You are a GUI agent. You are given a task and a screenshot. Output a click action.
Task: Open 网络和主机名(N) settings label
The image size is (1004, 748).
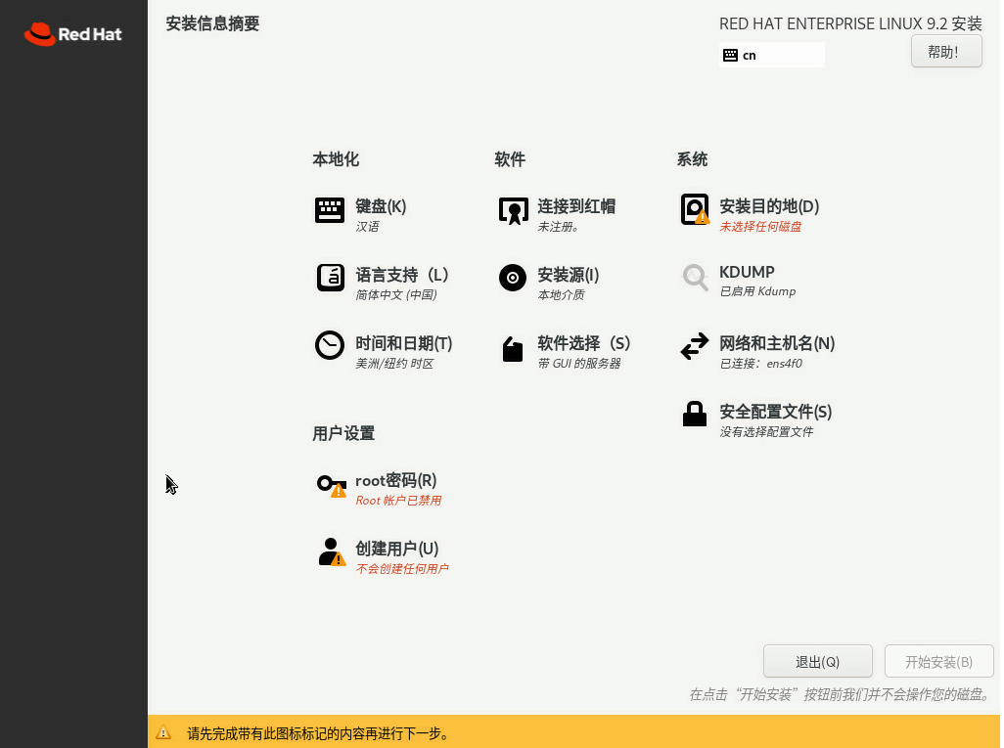pyautogui.click(x=777, y=343)
